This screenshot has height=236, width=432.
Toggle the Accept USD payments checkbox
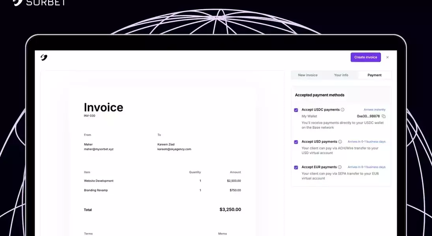(x=296, y=142)
